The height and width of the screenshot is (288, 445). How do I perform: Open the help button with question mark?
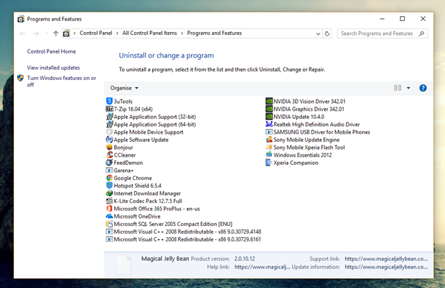click(423, 88)
